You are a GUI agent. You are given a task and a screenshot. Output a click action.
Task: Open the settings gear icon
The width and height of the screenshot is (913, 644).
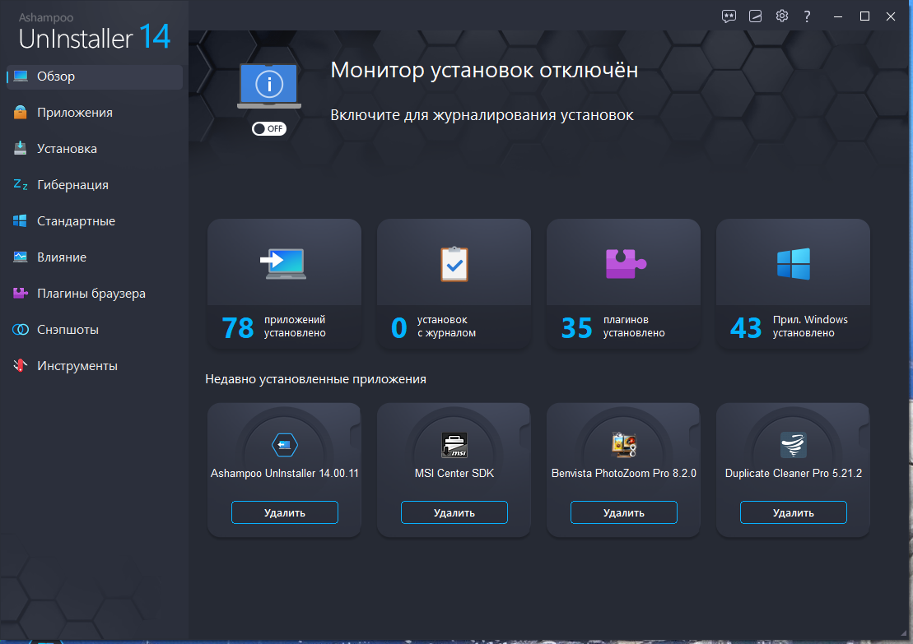click(x=781, y=16)
